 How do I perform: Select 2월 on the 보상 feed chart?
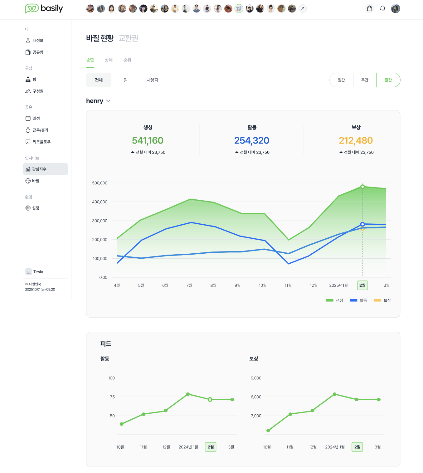pos(357,447)
